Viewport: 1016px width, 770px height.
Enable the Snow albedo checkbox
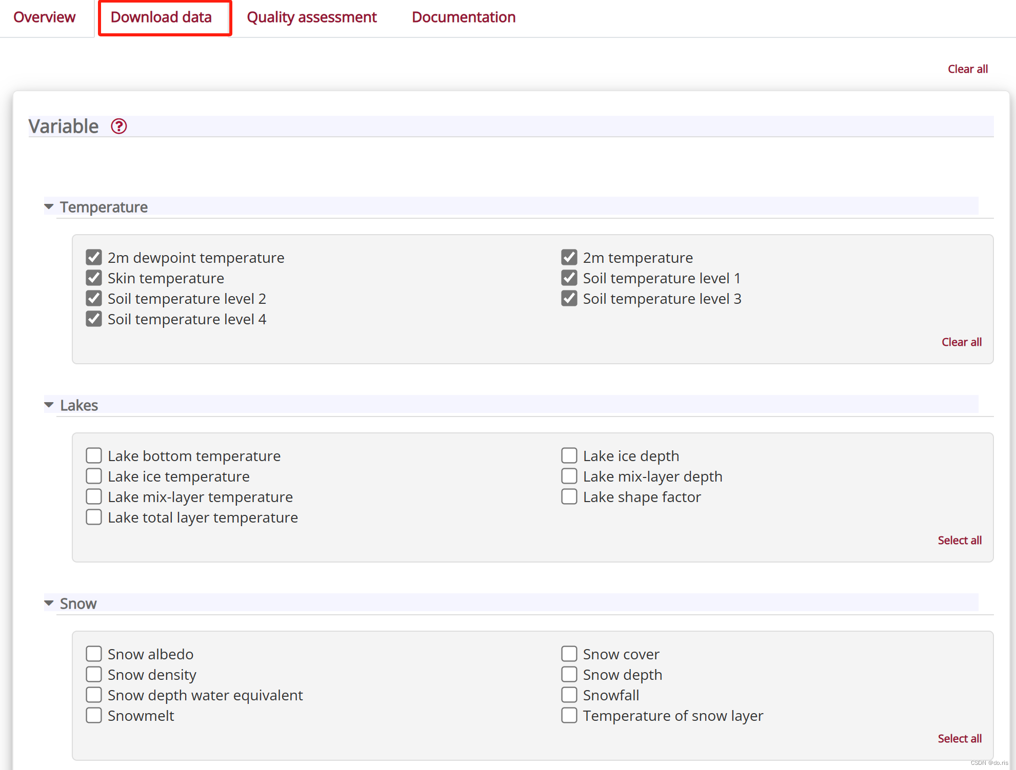coord(94,654)
